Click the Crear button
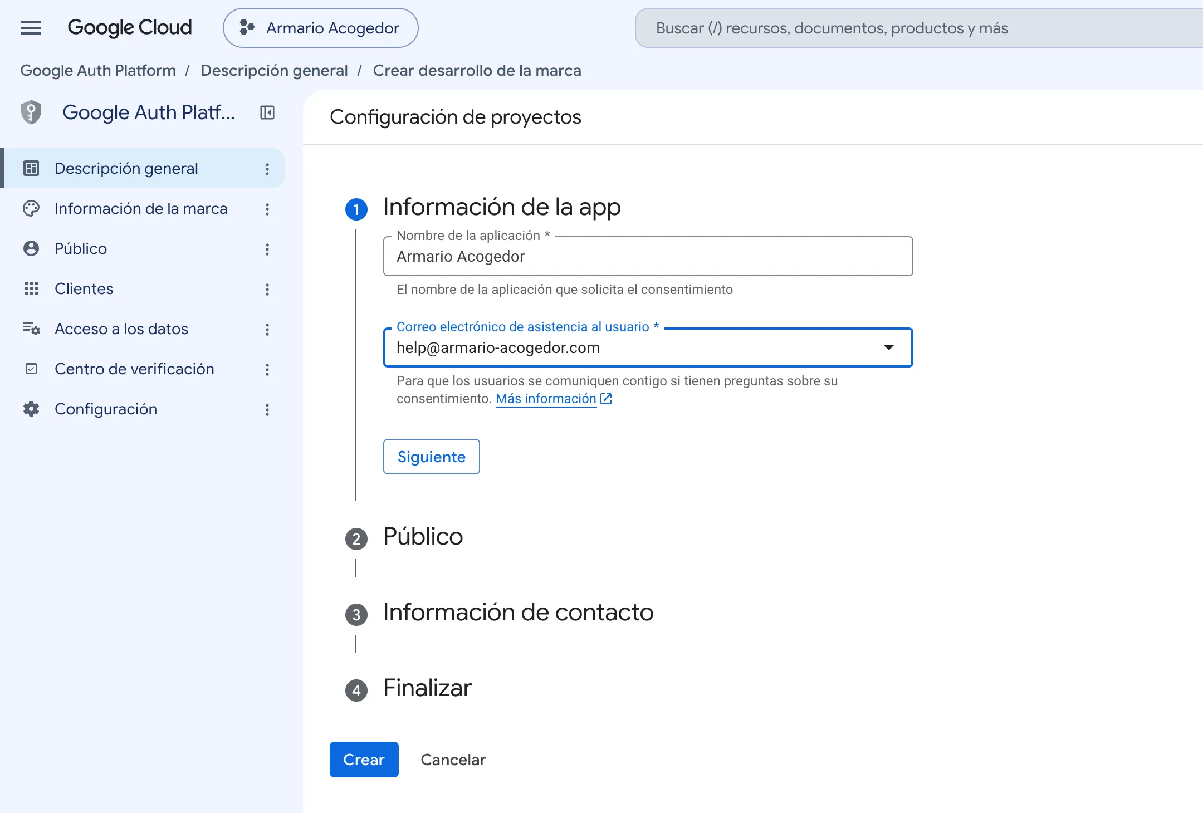Screen dimensions: 1203x813 click(x=364, y=760)
